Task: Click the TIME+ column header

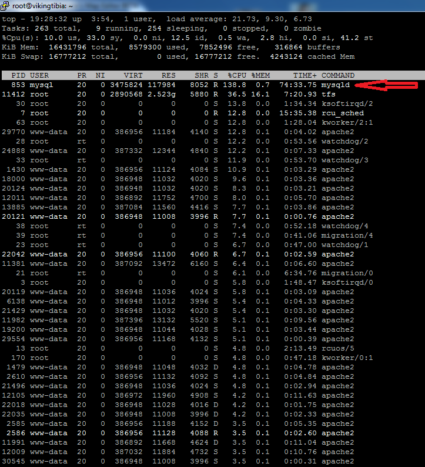Action: pyautogui.click(x=304, y=75)
